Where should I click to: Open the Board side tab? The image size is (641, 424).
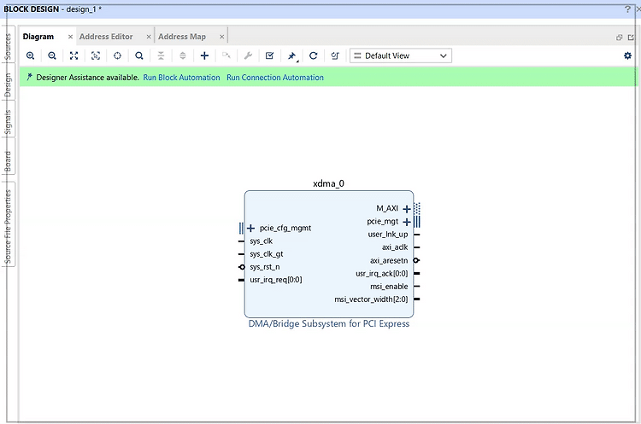[x=8, y=160]
